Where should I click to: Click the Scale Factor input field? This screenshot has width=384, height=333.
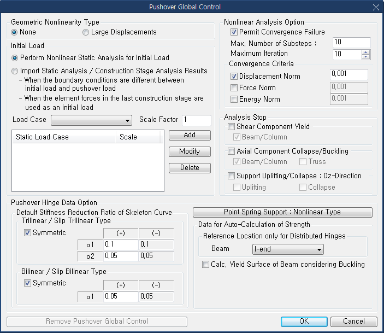point(197,120)
